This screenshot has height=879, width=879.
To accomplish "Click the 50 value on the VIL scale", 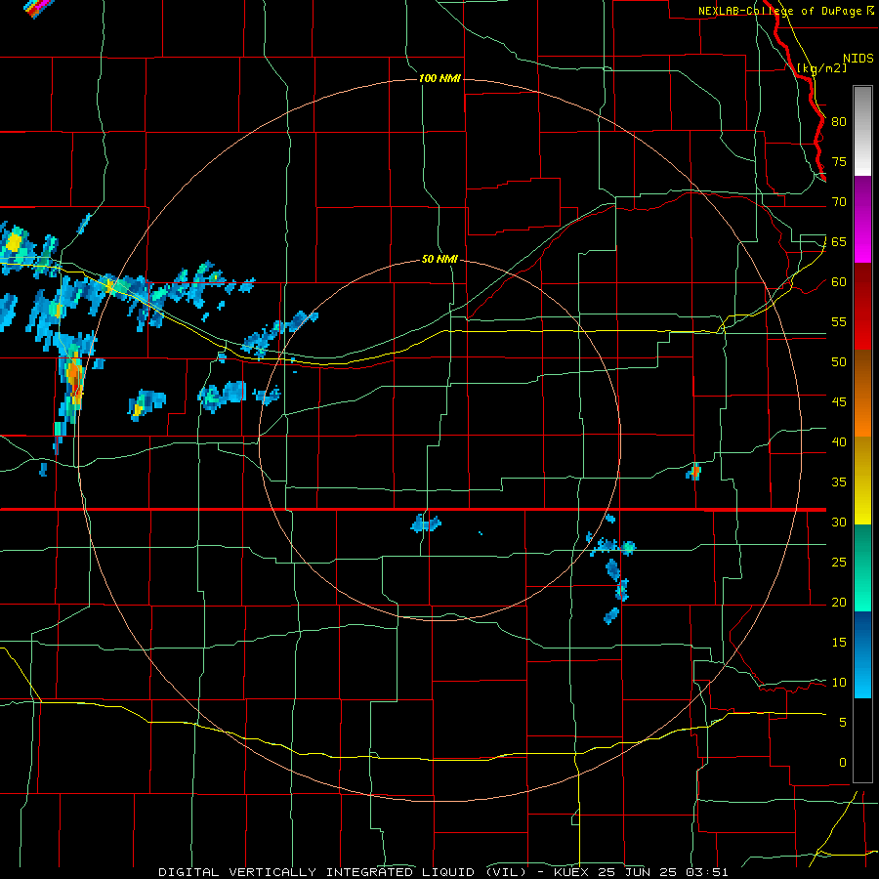I will pos(839,362).
